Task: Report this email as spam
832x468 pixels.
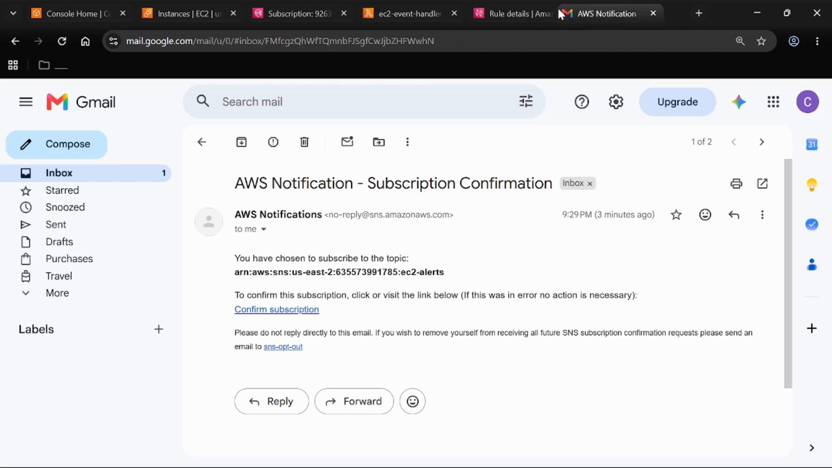Action: point(273,142)
